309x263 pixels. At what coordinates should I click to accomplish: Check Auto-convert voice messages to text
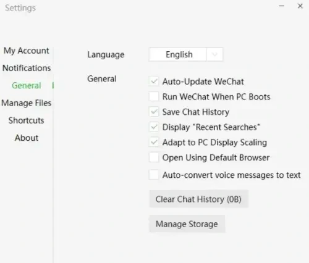tap(154, 175)
